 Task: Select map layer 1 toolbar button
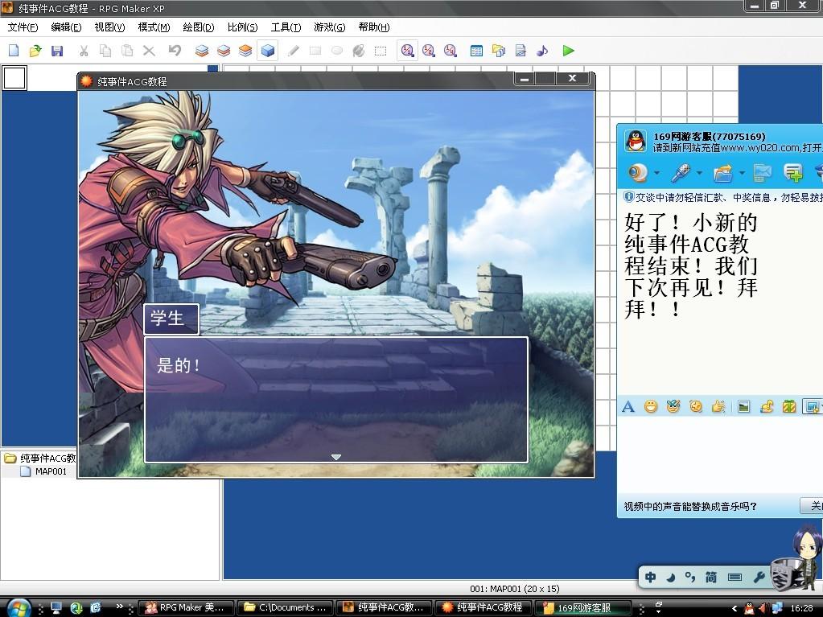[x=202, y=51]
